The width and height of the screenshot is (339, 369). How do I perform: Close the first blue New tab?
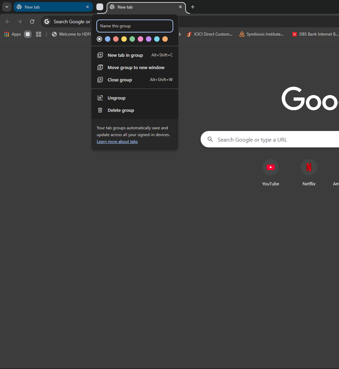[87, 7]
